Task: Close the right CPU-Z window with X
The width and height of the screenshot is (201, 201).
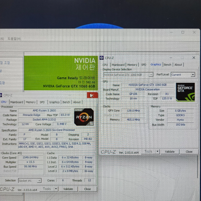Action: (194, 58)
